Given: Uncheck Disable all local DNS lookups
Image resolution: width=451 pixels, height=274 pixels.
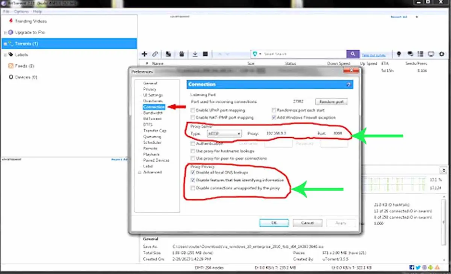Looking at the screenshot, I should click(x=193, y=173).
